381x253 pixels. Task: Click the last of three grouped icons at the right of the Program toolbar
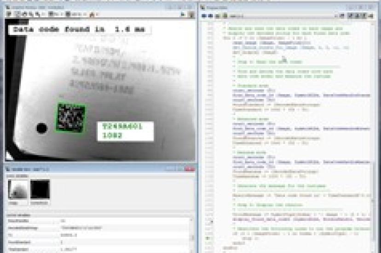click(364, 16)
